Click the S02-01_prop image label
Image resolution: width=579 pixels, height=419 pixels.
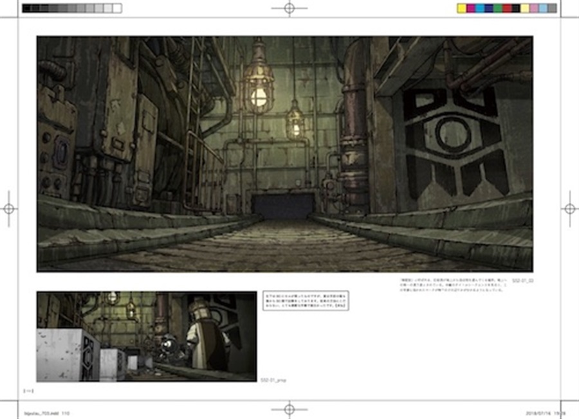tap(273, 380)
